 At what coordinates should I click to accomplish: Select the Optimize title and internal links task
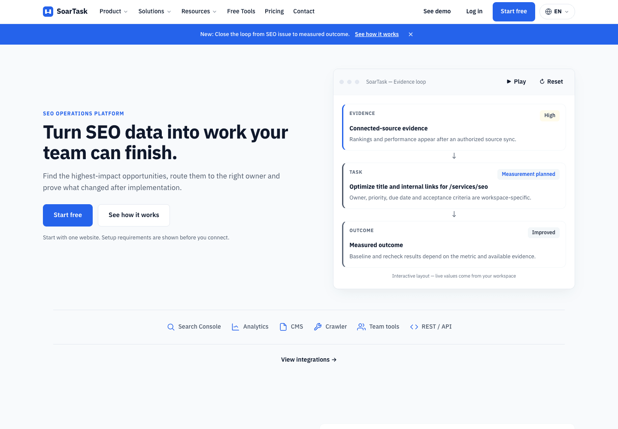tap(418, 187)
